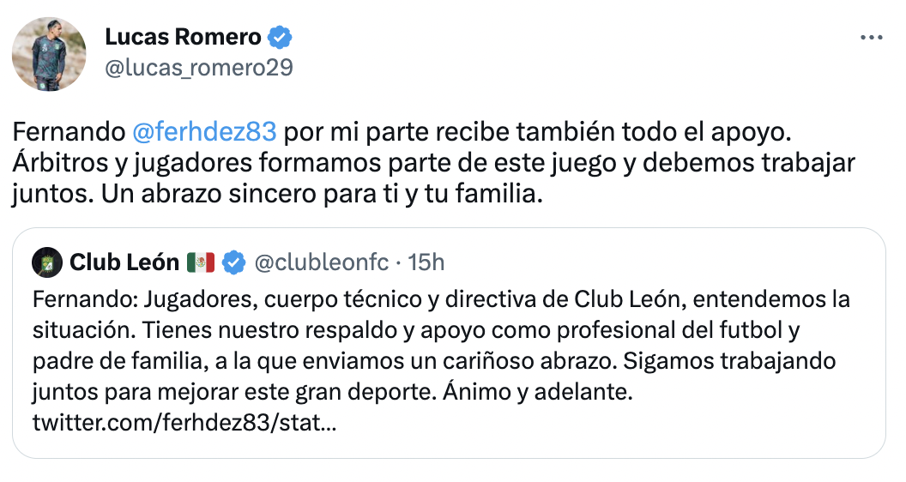Click the Club León account name
Screen dimensions: 906x482
click(x=124, y=262)
